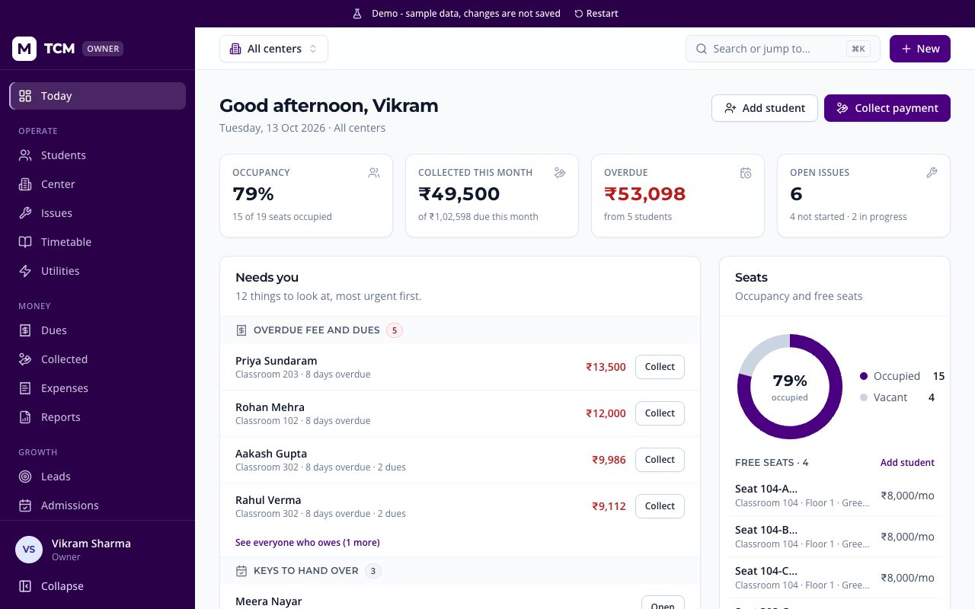This screenshot has width=975, height=609.
Task: Click Add student link in Free seats
Action: (x=907, y=463)
